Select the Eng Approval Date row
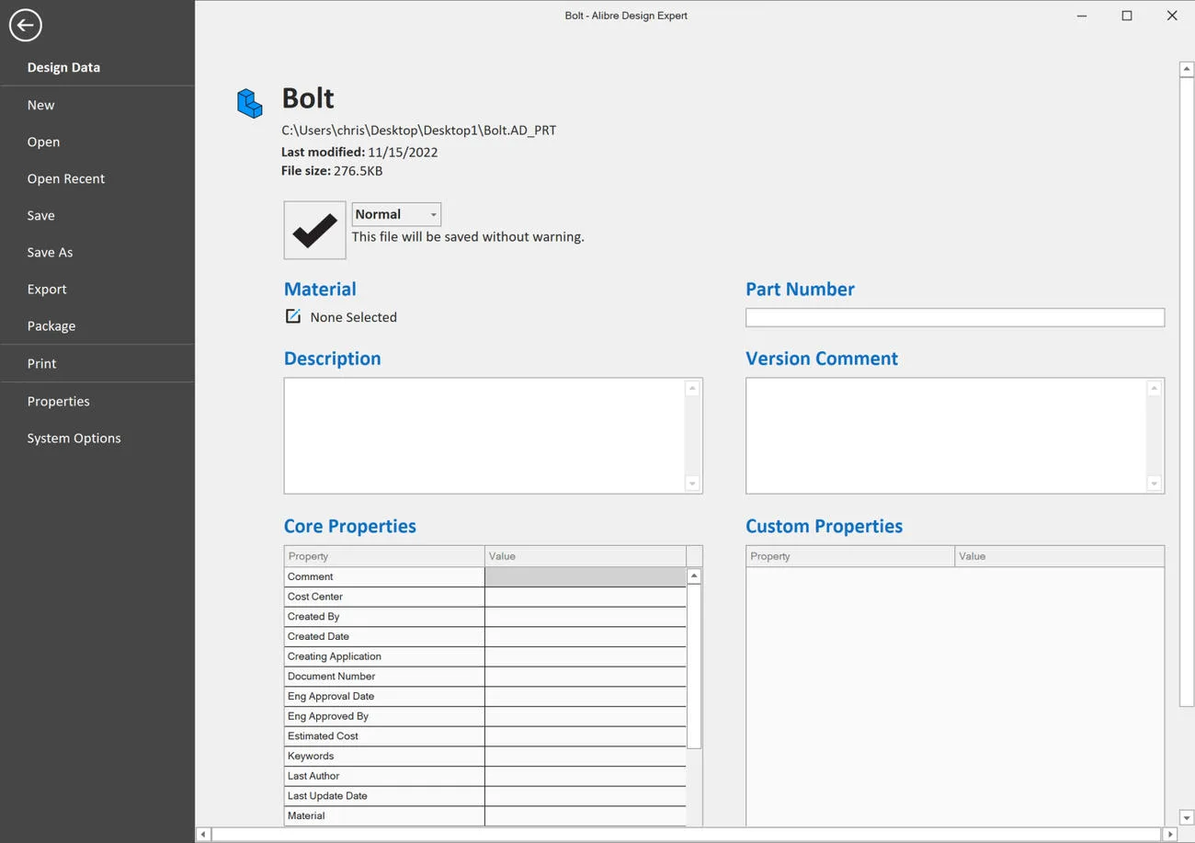Viewport: 1195px width, 843px height. 484,696
